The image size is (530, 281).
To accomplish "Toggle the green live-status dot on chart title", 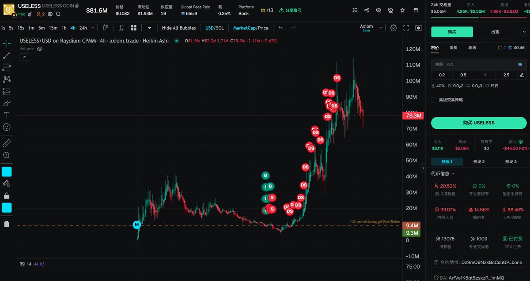I will tap(177, 41).
